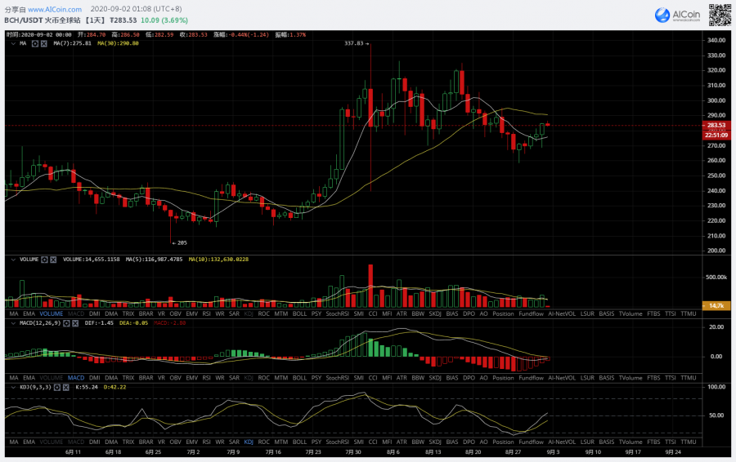
Task: Select KDJ tab in the KDJ panel row
Action: (x=249, y=442)
